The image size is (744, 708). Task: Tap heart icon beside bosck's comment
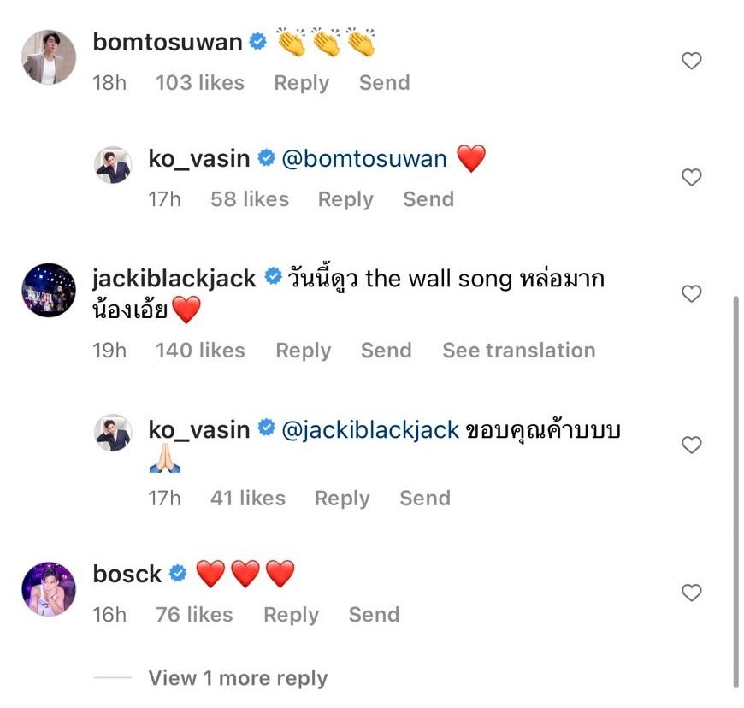(691, 593)
